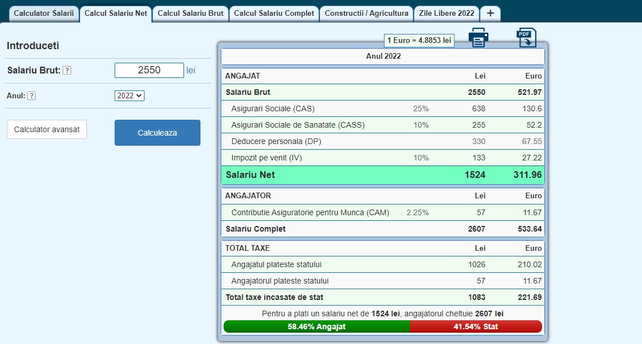The image size is (642, 344).
Task: Open the plus tab for more options
Action: (490, 14)
